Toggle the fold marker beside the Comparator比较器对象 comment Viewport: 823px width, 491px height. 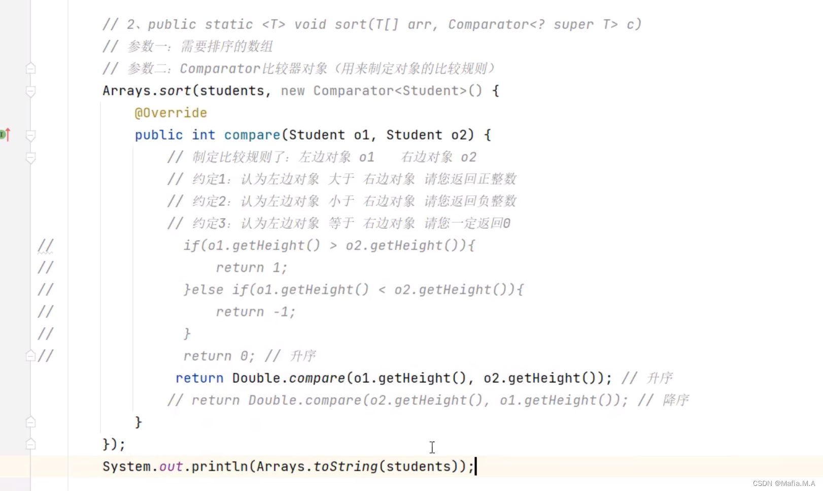30,68
